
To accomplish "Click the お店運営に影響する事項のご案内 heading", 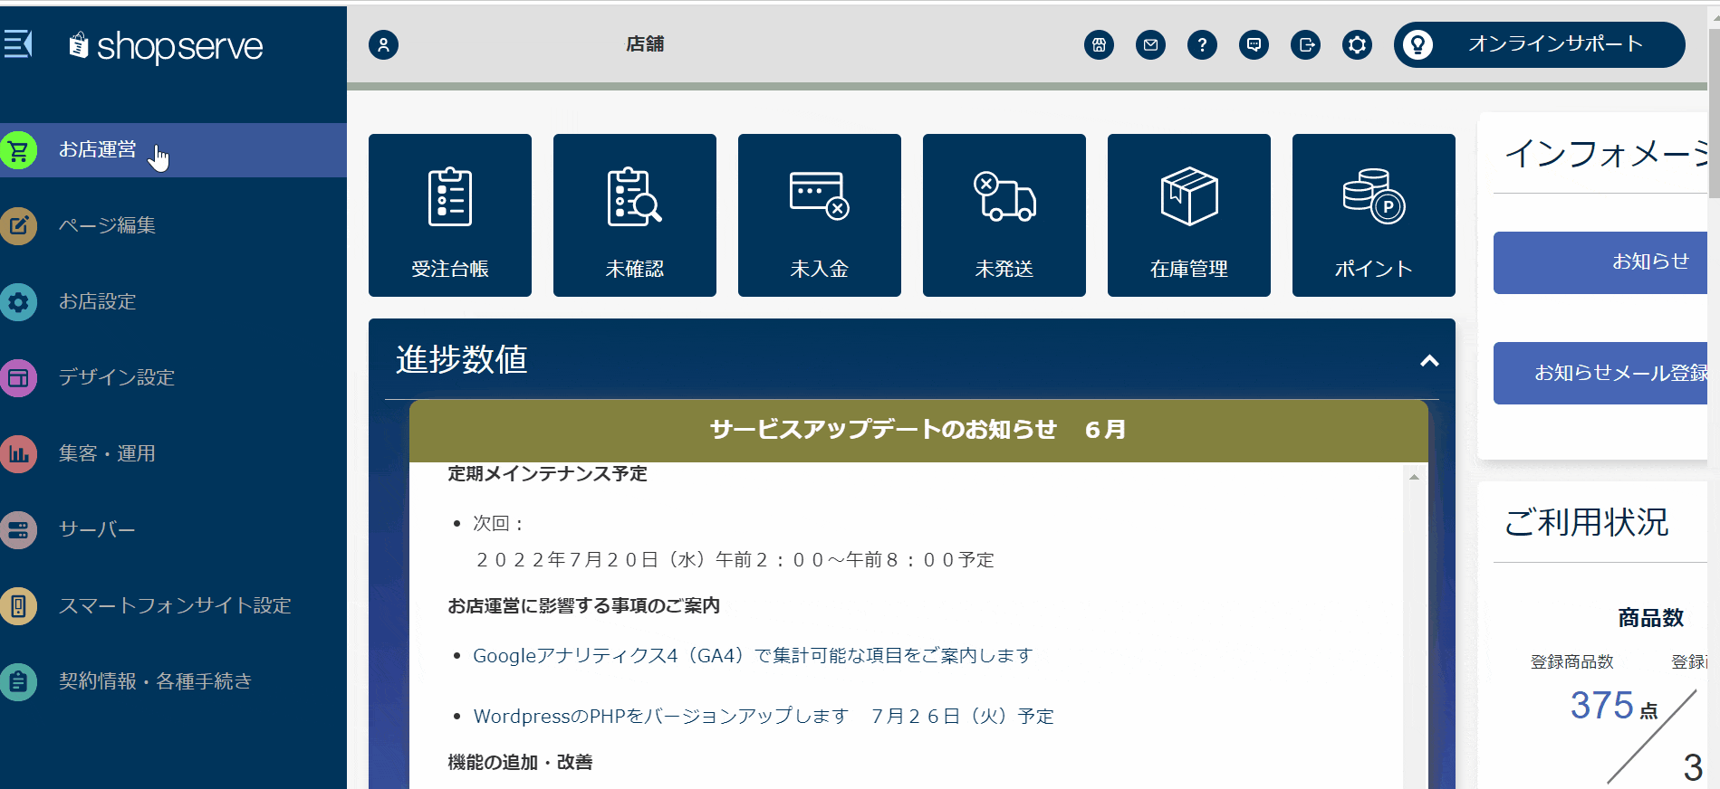I will [x=583, y=605].
